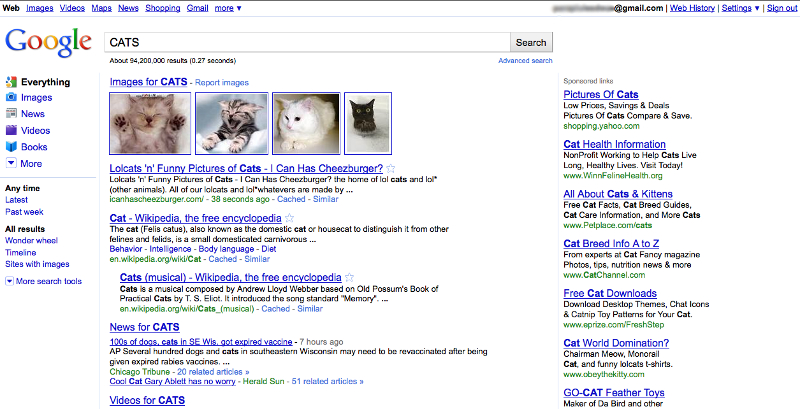Click the Videos icon in sidebar
800x409 pixels.
click(11, 130)
